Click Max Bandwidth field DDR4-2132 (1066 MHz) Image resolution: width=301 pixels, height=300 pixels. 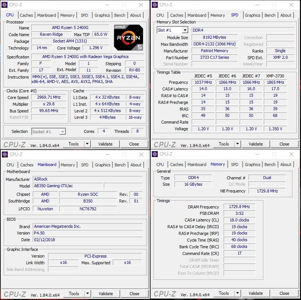point(215,44)
